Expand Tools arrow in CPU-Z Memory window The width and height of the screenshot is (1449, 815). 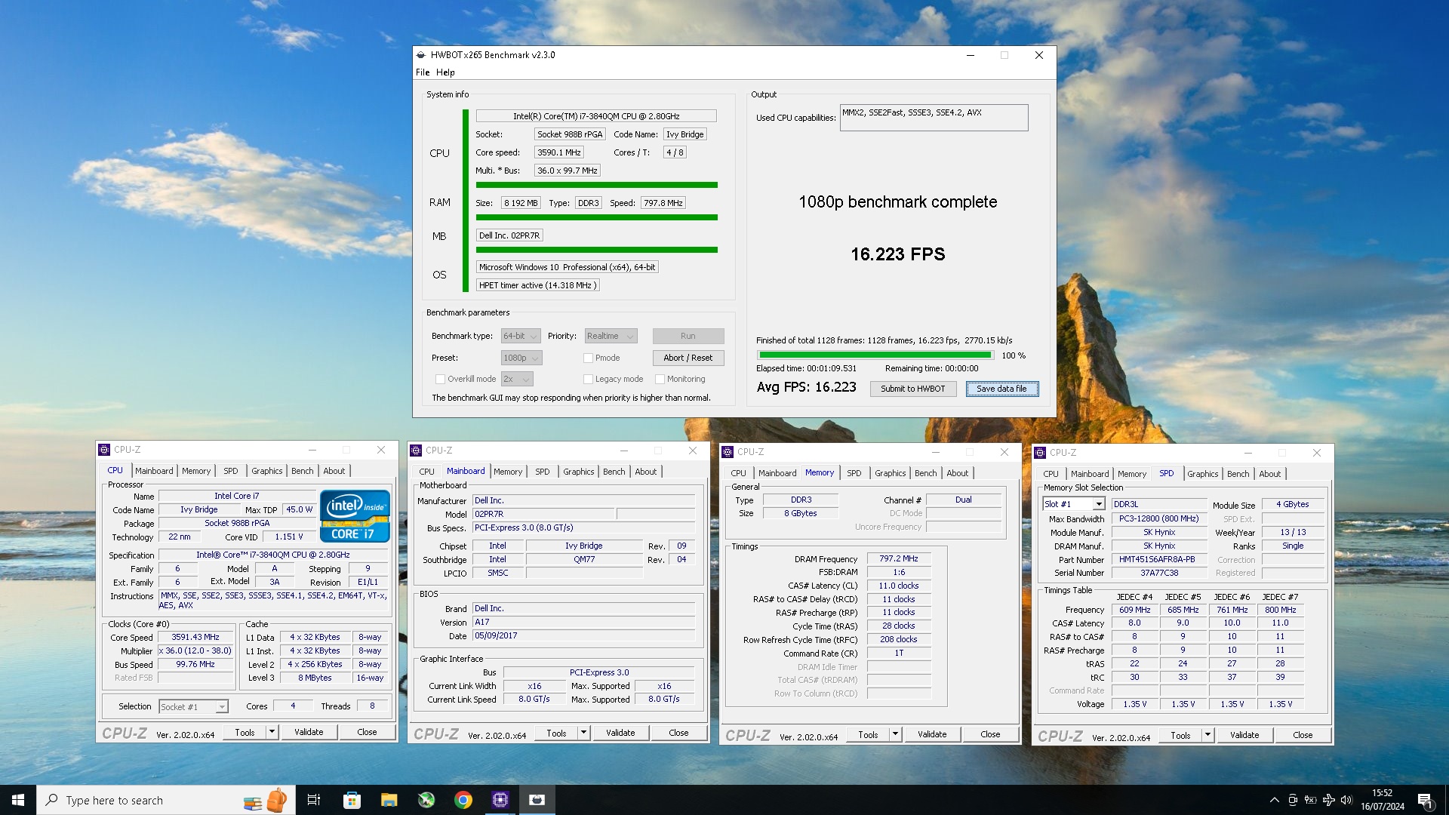pyautogui.click(x=895, y=734)
